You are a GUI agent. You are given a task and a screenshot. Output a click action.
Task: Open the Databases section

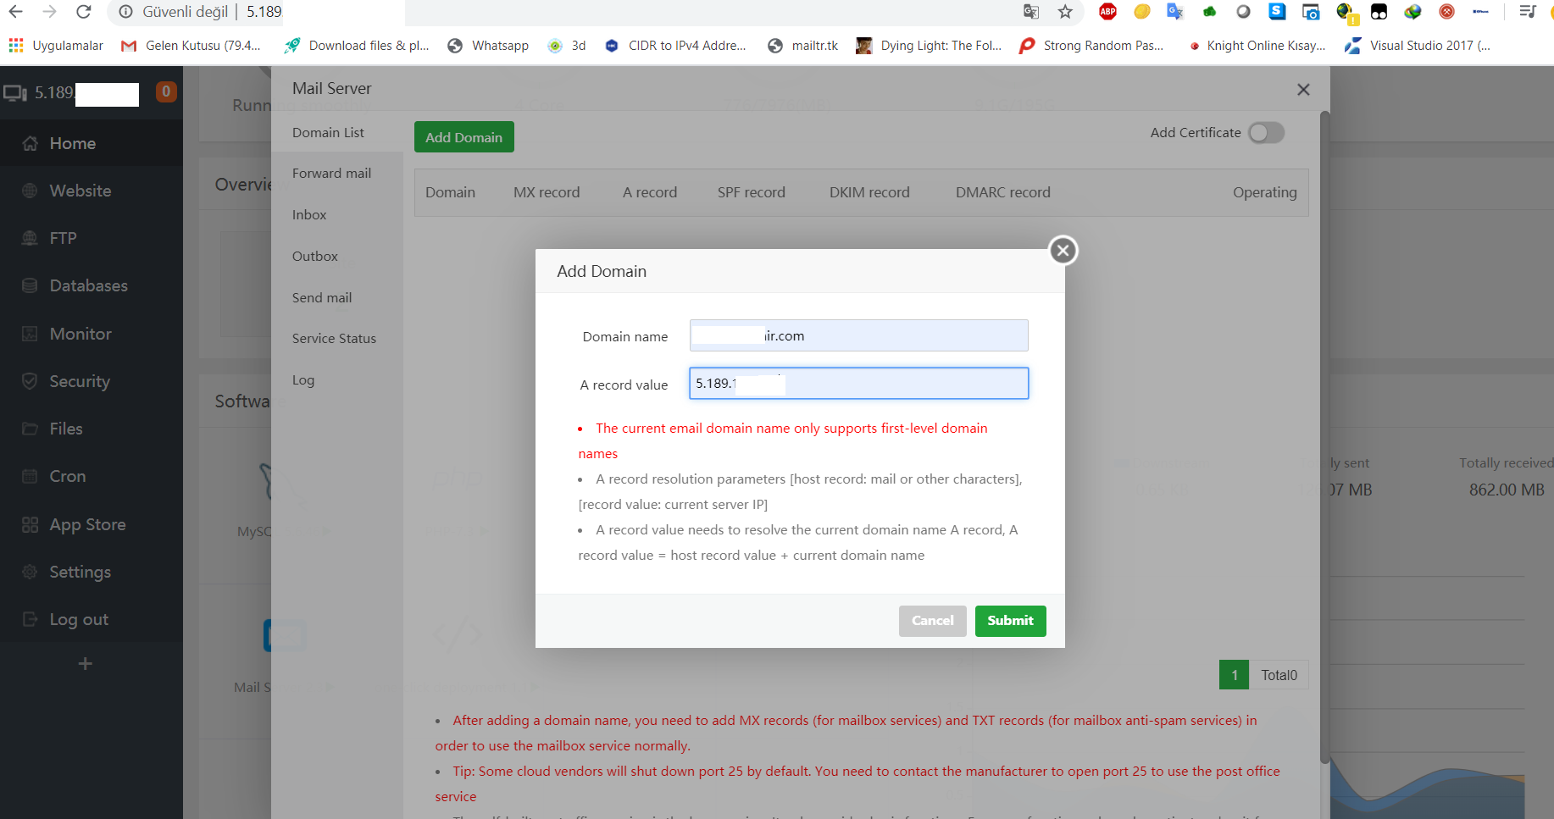(88, 285)
